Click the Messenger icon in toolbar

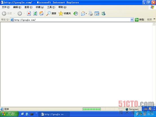pyautogui.click(x=103, y=14)
